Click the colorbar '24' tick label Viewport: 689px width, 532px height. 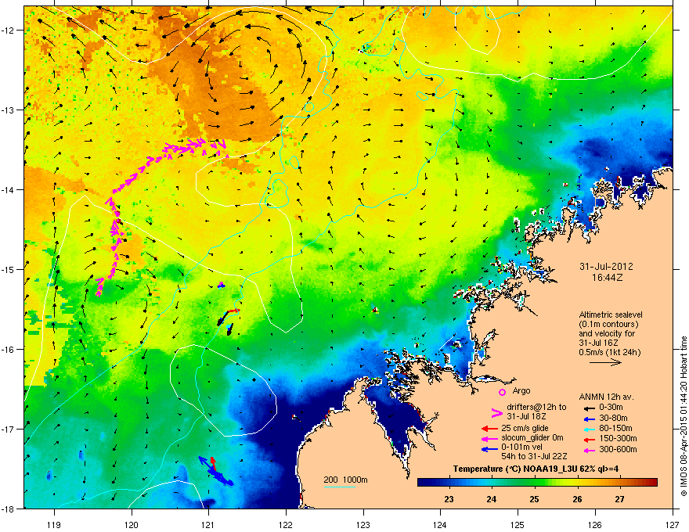(x=491, y=499)
